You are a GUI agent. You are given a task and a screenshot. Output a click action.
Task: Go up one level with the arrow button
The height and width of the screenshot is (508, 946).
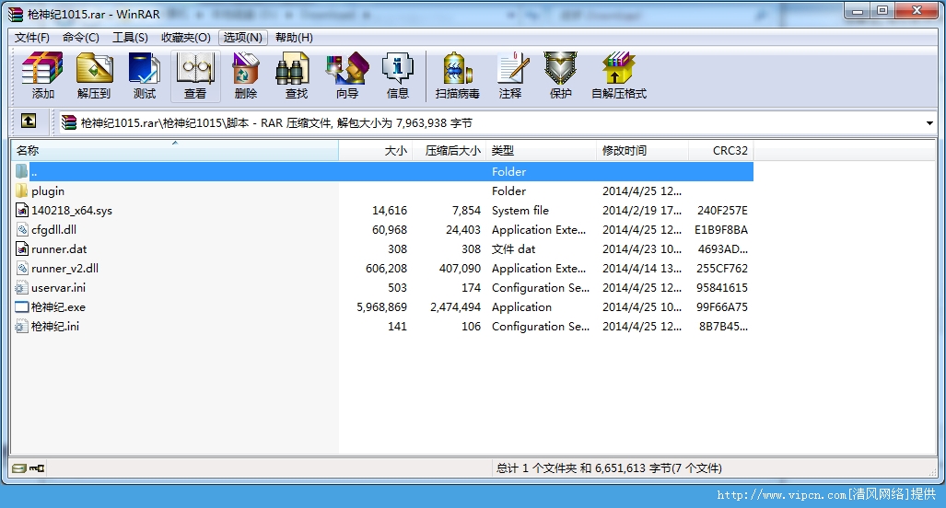29,121
